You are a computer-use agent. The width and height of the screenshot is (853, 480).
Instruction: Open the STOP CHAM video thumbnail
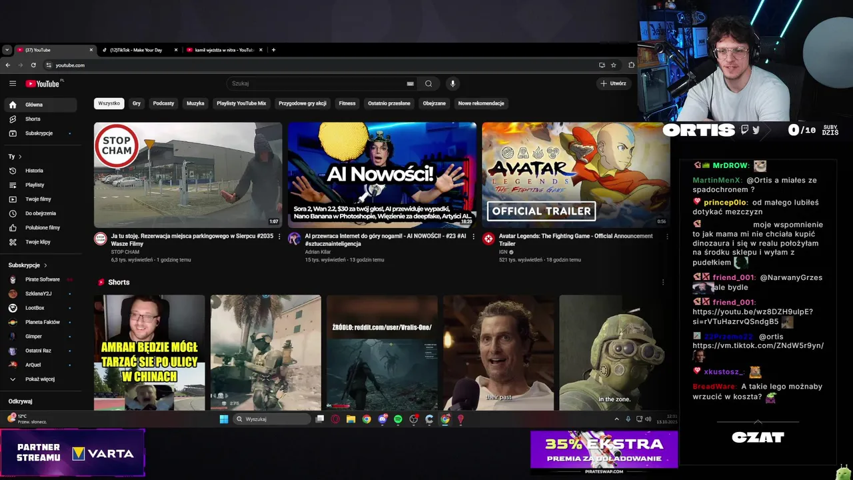coord(188,175)
